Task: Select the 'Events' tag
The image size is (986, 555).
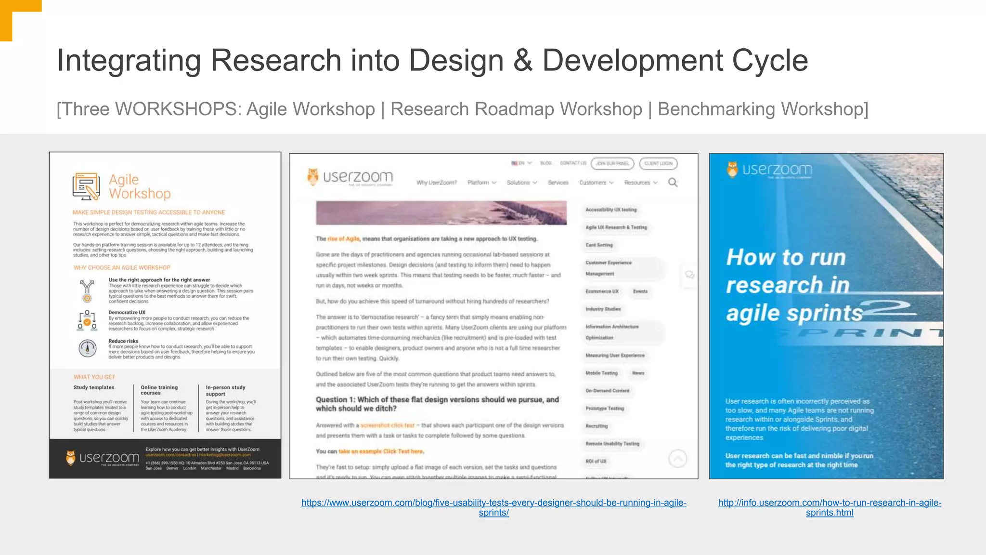Action: [640, 291]
